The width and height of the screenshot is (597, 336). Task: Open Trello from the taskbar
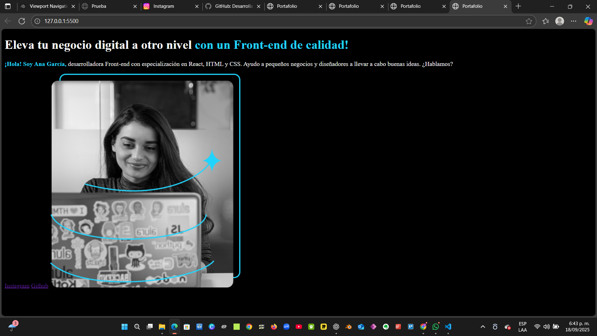coord(411,327)
